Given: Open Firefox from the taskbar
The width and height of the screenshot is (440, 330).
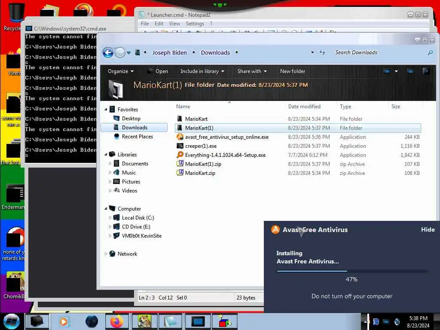Looking at the screenshot, I should (x=116, y=321).
